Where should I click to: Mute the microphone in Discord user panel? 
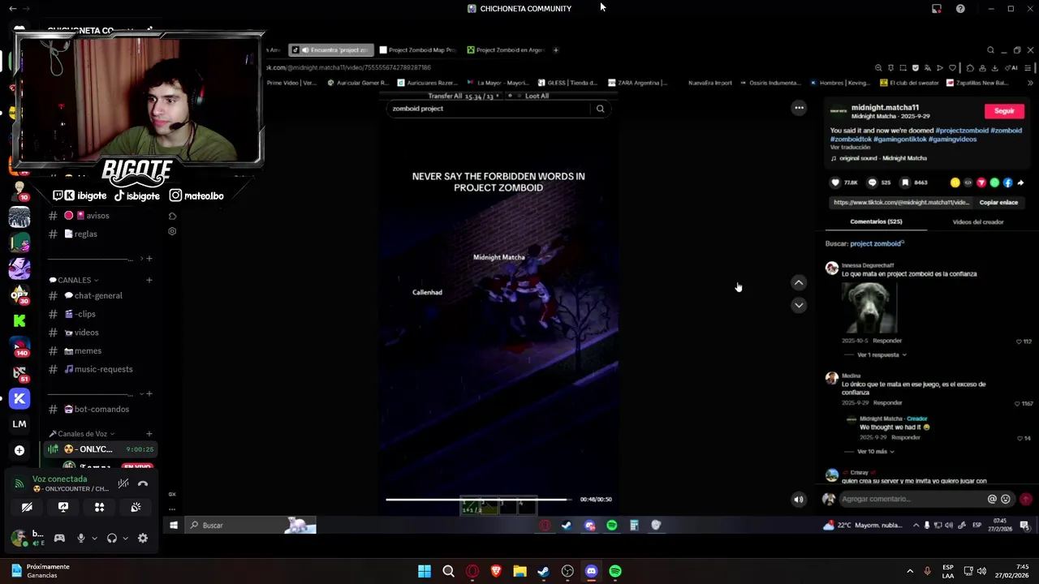click(x=80, y=538)
